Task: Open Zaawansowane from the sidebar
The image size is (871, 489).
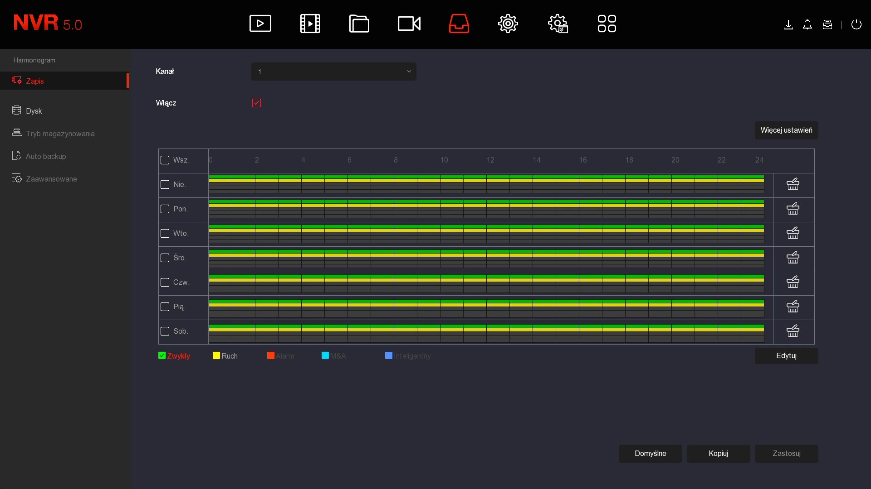Action: [51, 178]
